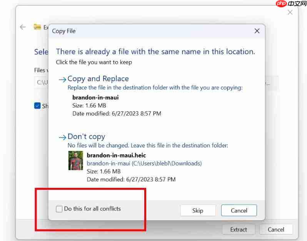The height and width of the screenshot is (241, 307).
Task: Select the bold brandon-in-maui source file name
Action: [x=95, y=97]
